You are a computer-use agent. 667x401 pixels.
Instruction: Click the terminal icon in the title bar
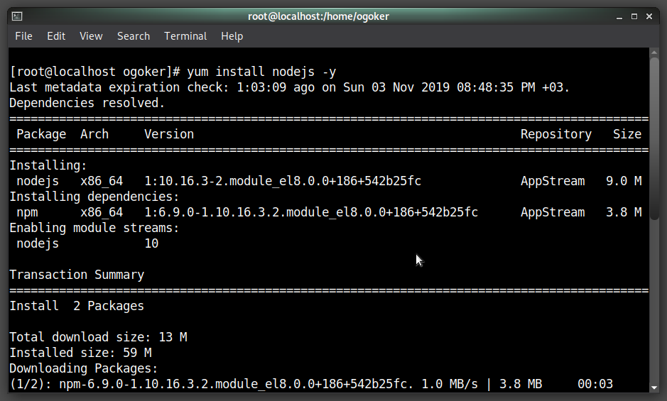click(x=17, y=16)
